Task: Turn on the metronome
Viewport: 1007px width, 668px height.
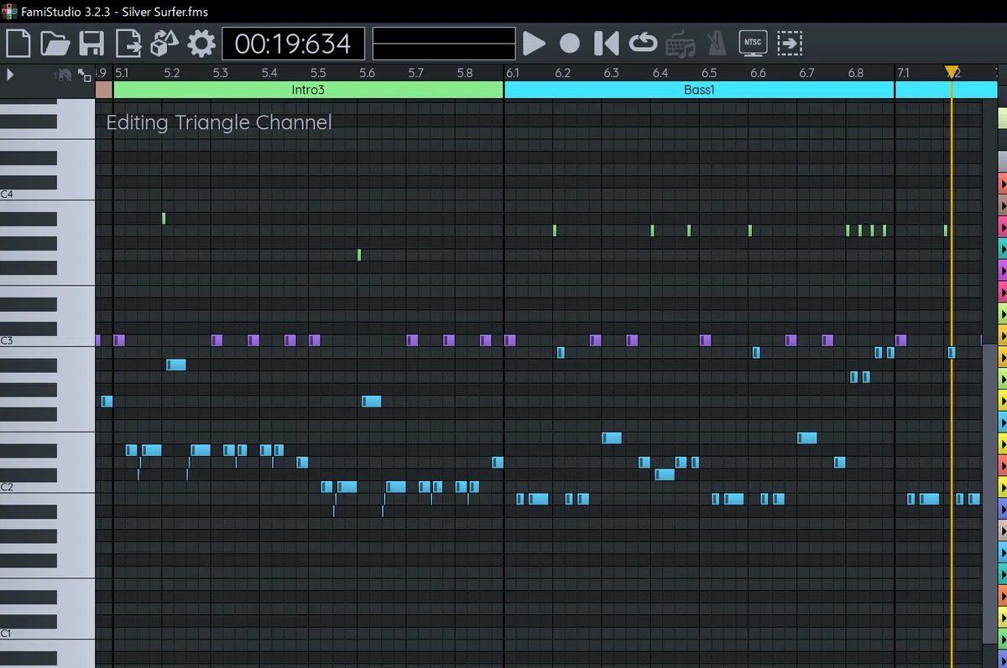Action: [716, 43]
